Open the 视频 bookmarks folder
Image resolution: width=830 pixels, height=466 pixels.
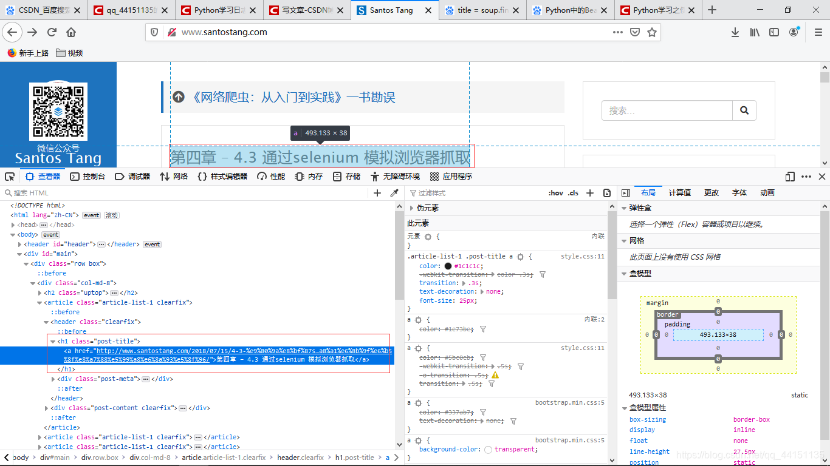(x=69, y=53)
